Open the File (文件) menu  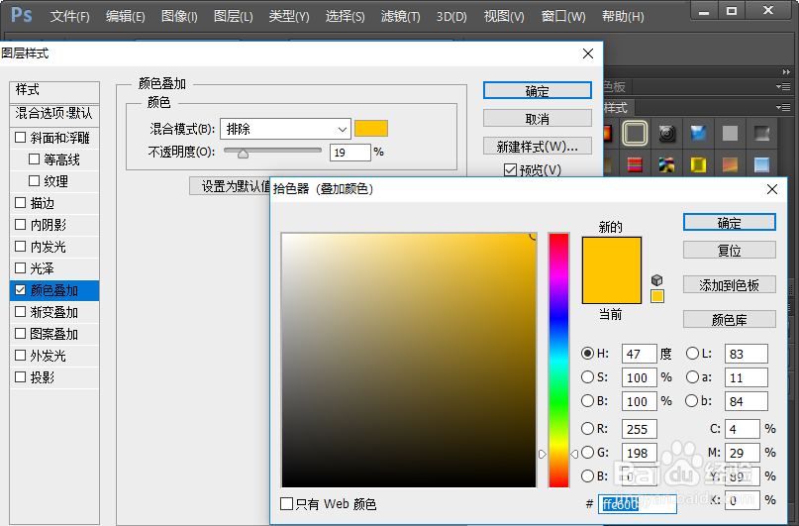[x=70, y=16]
